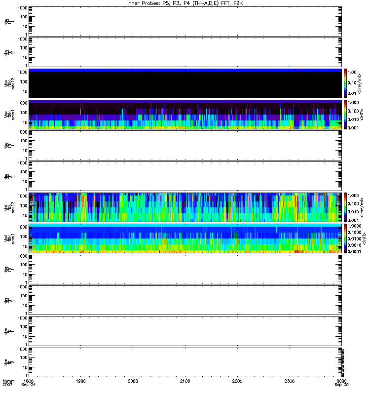
Task: Click the 'thd fbk scm1' spectrogram panel
Action: 185,238
